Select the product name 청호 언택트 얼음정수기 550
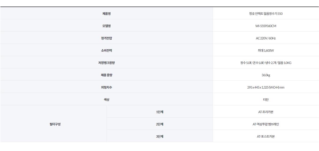Image resolution: width=319 pixels, height=151 pixels. coord(266,14)
